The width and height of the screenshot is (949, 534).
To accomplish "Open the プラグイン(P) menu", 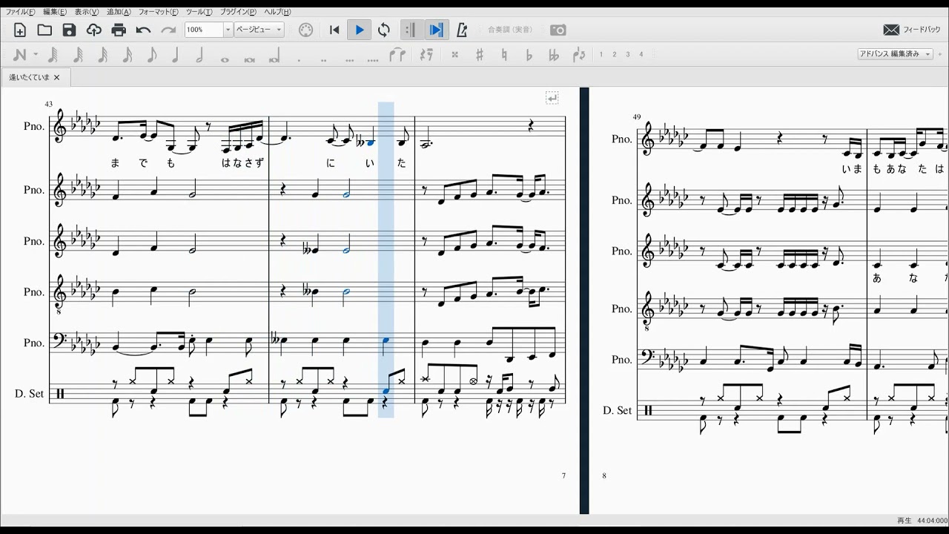I will pos(238,12).
